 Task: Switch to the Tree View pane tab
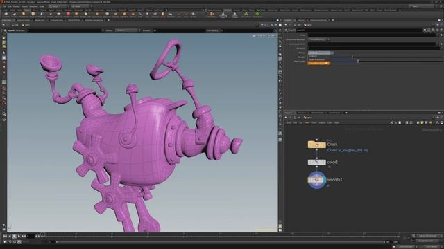click(x=302, y=113)
